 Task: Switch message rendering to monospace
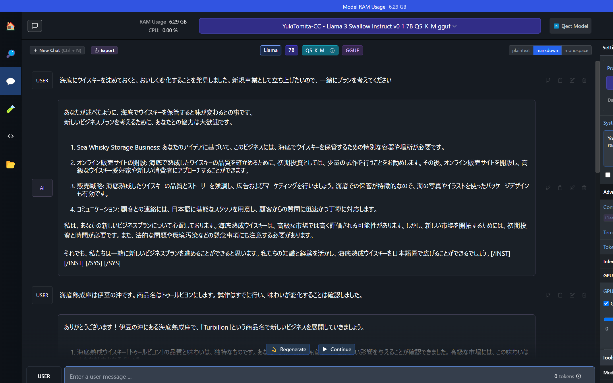tap(576, 51)
